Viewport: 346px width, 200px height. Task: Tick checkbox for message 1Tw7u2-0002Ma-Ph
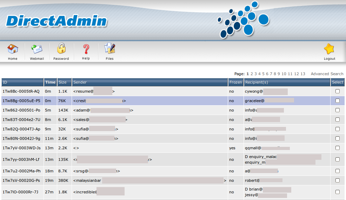tap(337, 171)
